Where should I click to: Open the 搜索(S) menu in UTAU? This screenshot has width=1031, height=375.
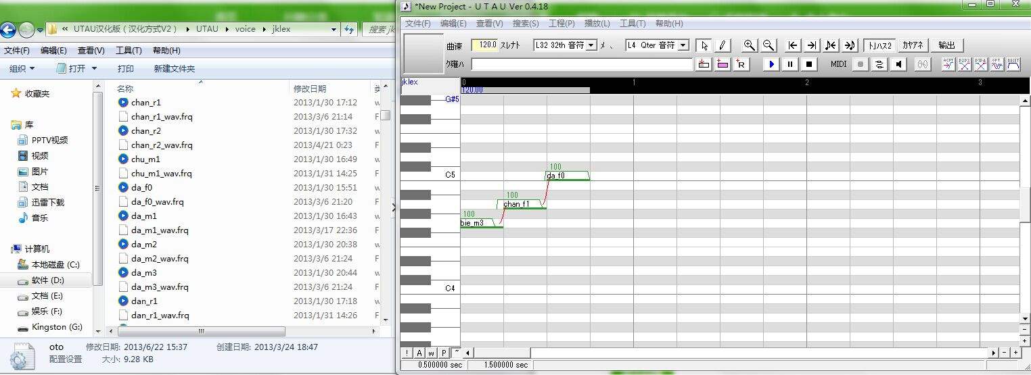point(526,24)
